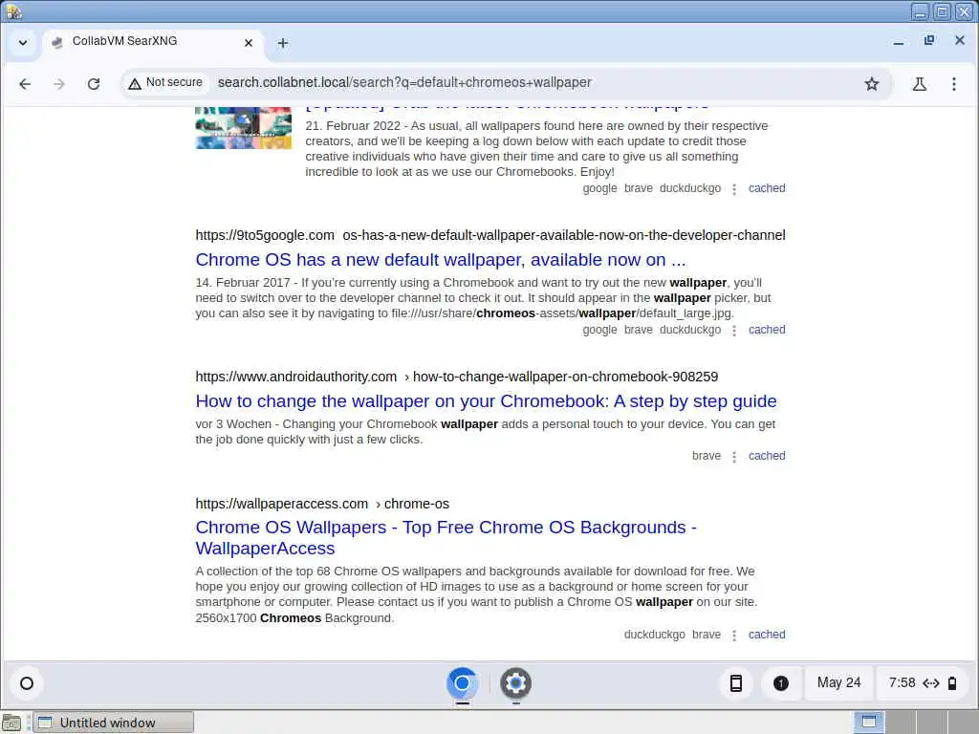
Task: Open Chrome Labs flask icon
Action: (919, 84)
